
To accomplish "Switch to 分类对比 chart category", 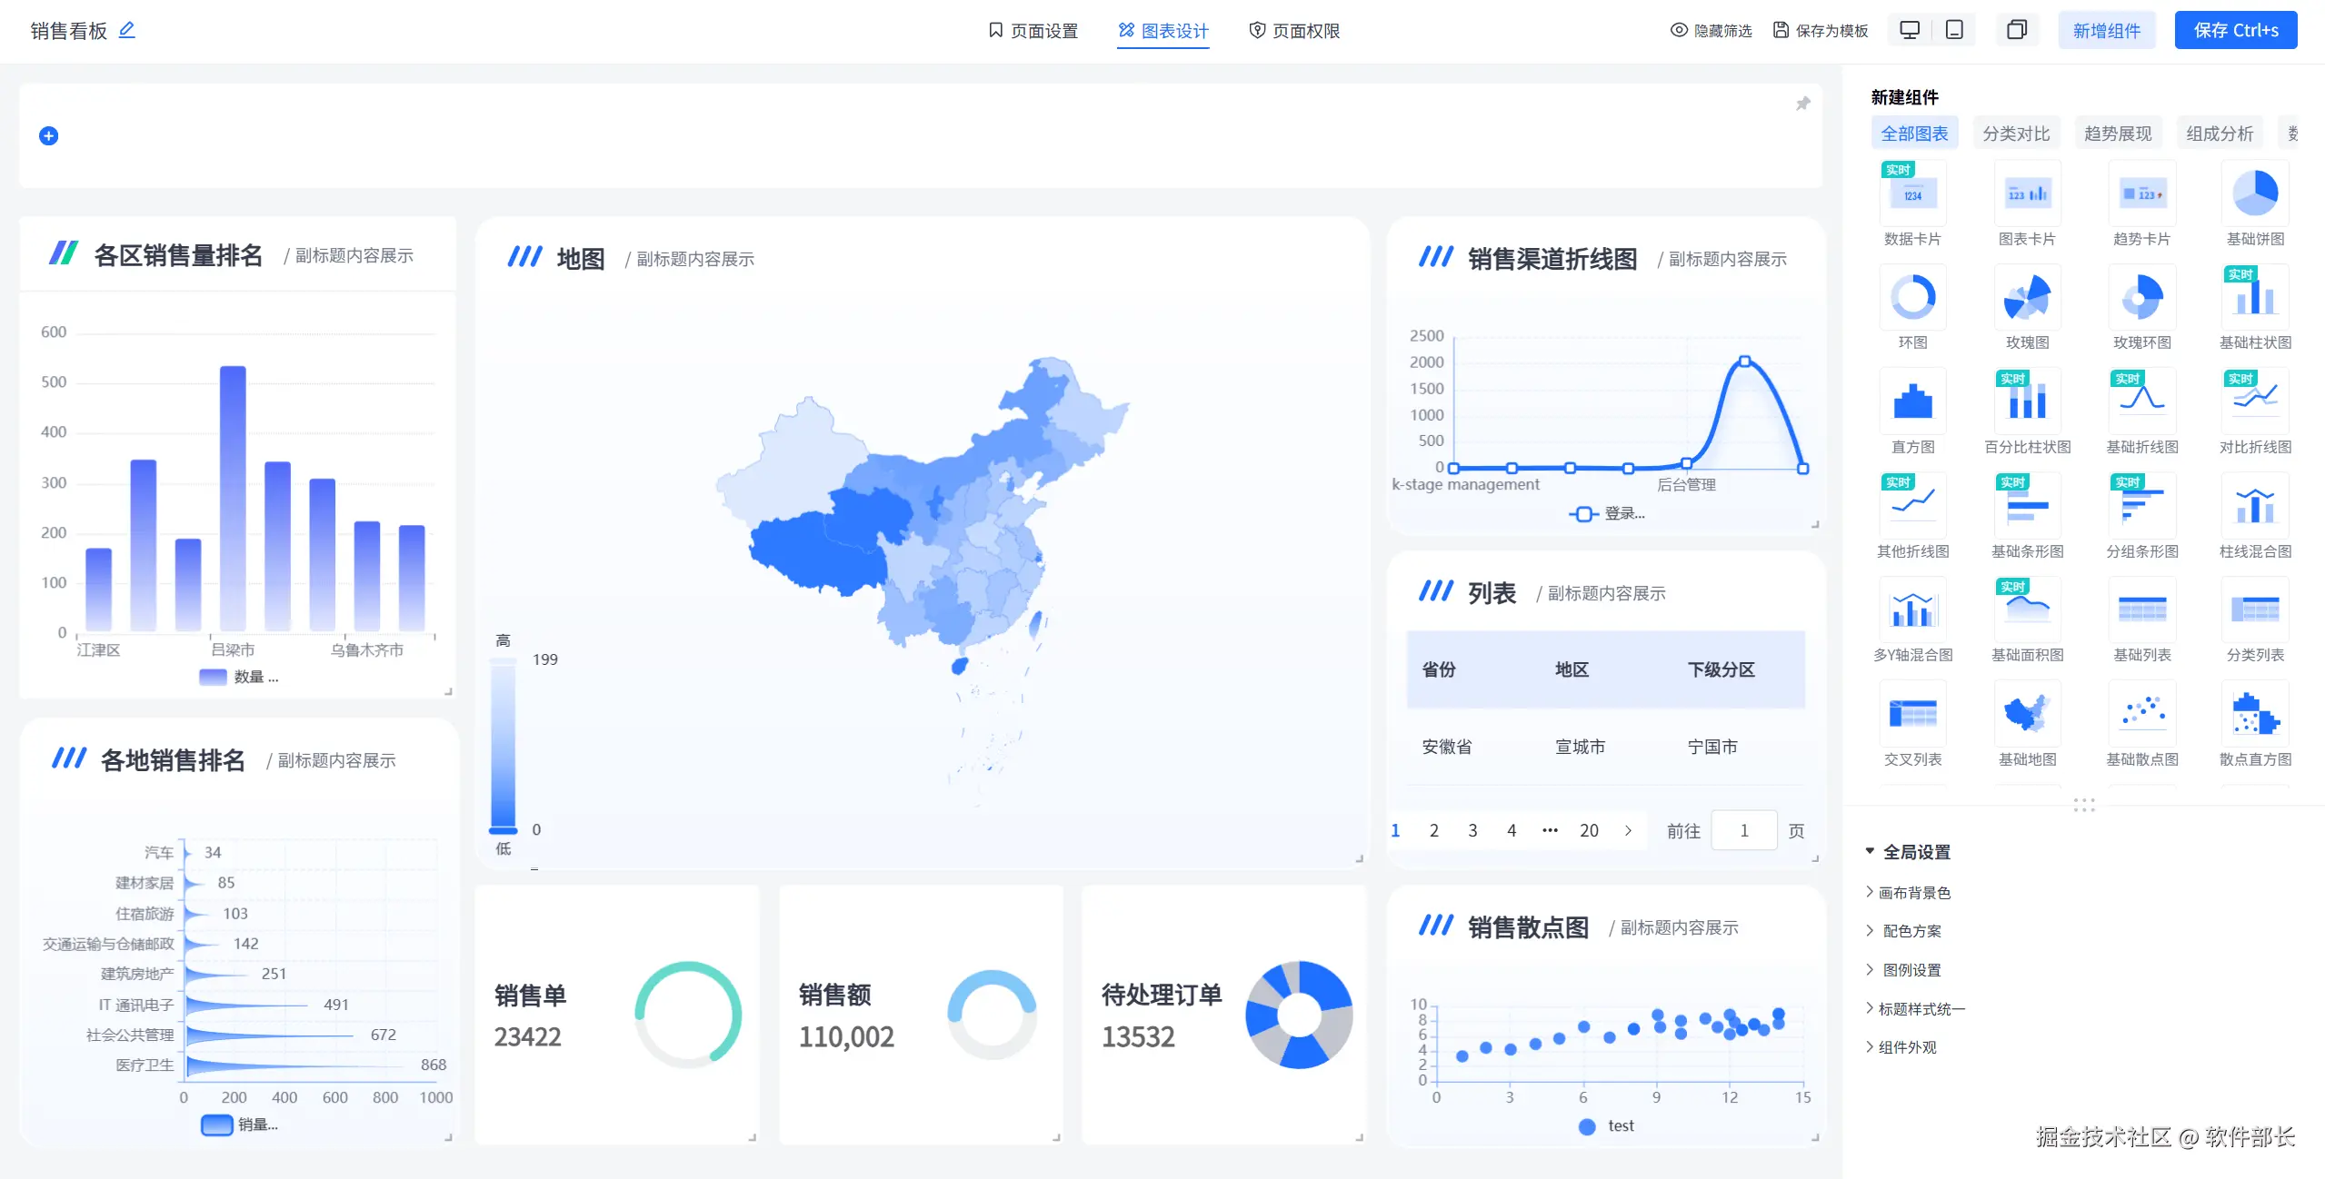I will [x=2016, y=134].
